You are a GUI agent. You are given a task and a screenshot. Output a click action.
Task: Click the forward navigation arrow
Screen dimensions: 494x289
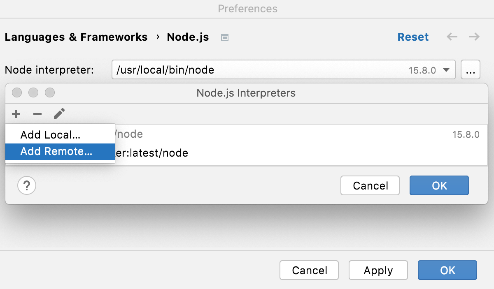474,37
